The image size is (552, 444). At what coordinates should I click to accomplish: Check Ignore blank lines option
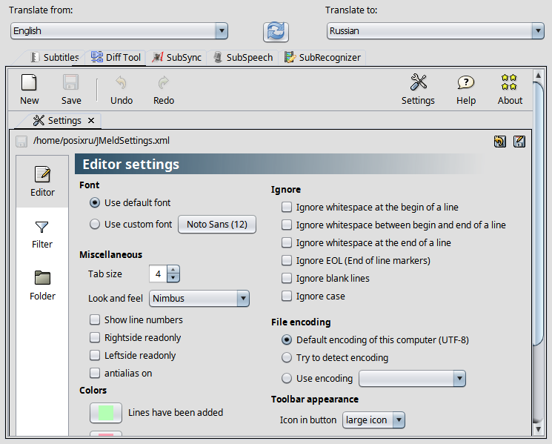(x=287, y=278)
